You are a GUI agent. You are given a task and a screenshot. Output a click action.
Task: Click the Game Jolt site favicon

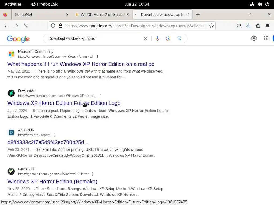11,171
